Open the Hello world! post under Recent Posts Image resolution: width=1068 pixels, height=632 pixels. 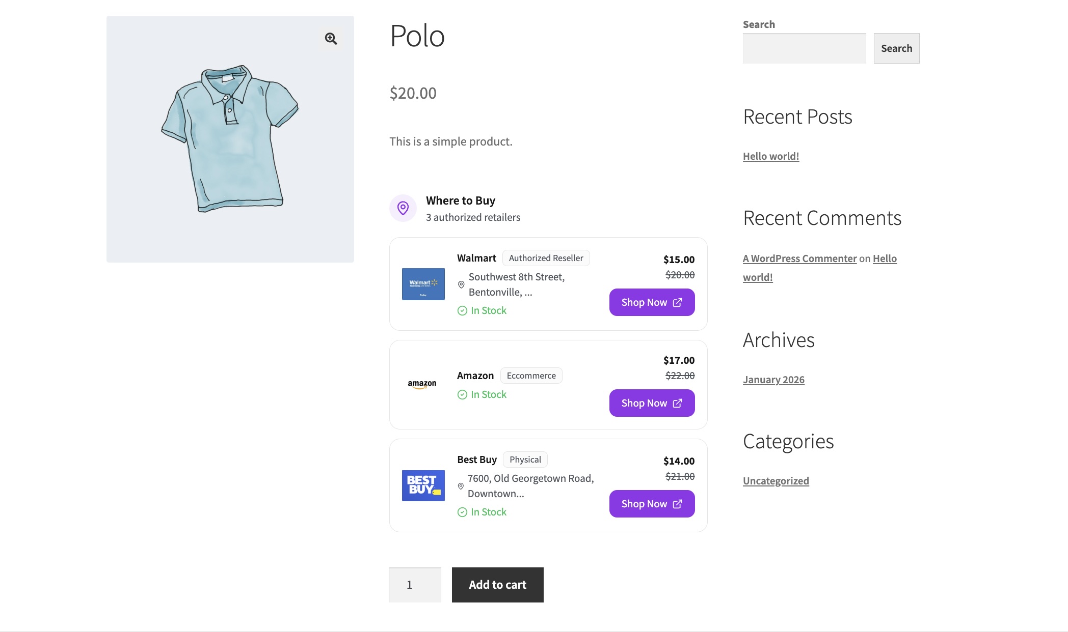point(770,156)
